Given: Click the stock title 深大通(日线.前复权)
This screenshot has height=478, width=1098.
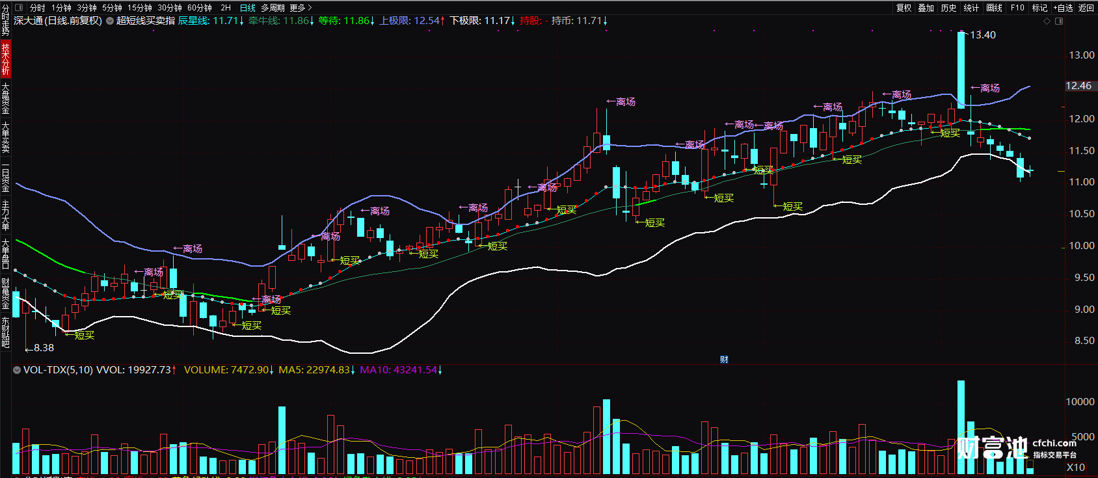Looking at the screenshot, I should click(58, 21).
